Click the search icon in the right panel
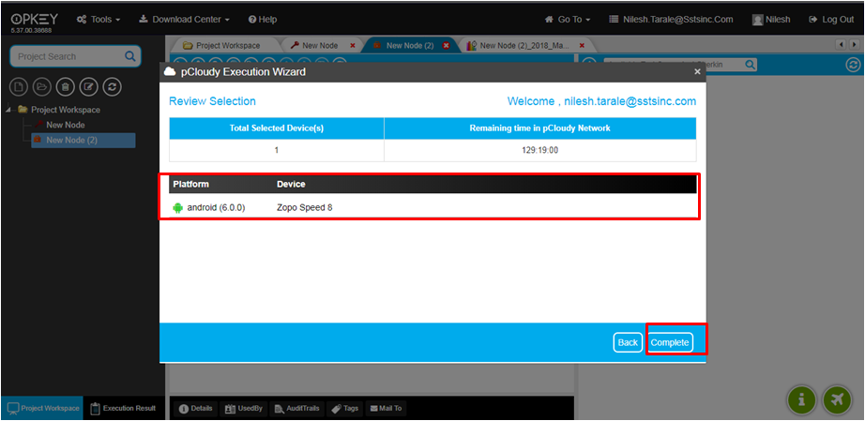 751,65
